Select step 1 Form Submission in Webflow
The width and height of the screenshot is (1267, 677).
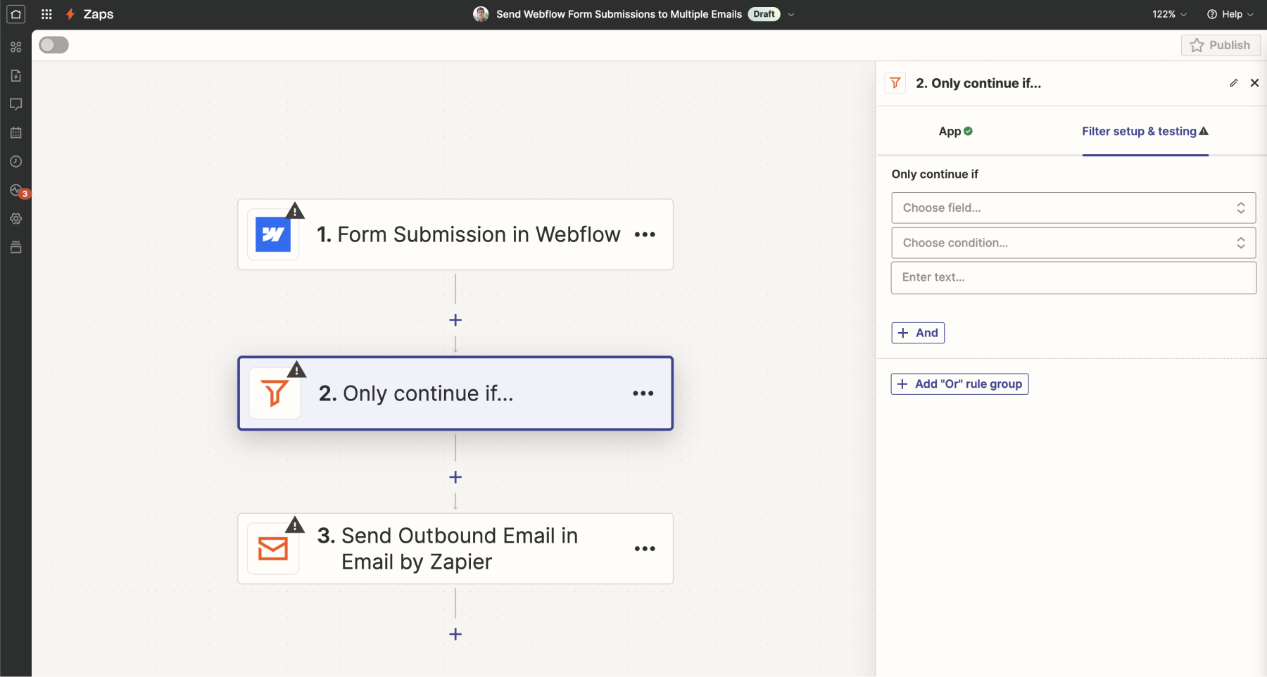click(455, 234)
